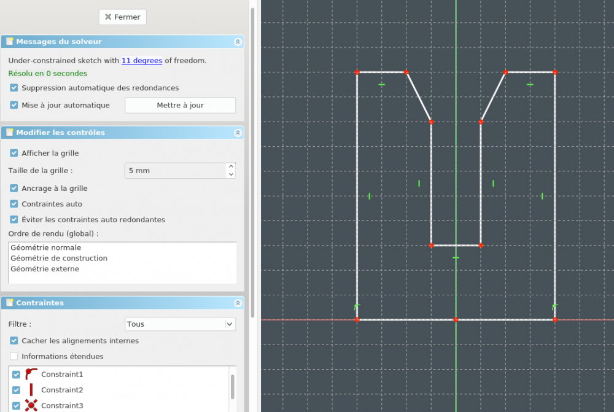Select the Constraint1 label in list

point(62,375)
